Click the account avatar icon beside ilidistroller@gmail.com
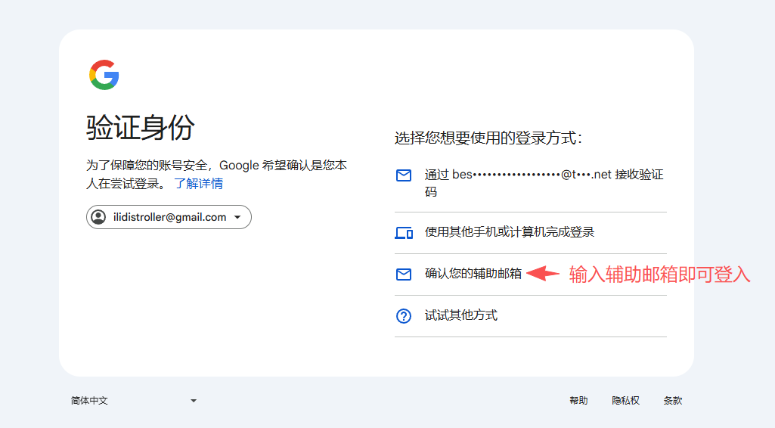 98,217
